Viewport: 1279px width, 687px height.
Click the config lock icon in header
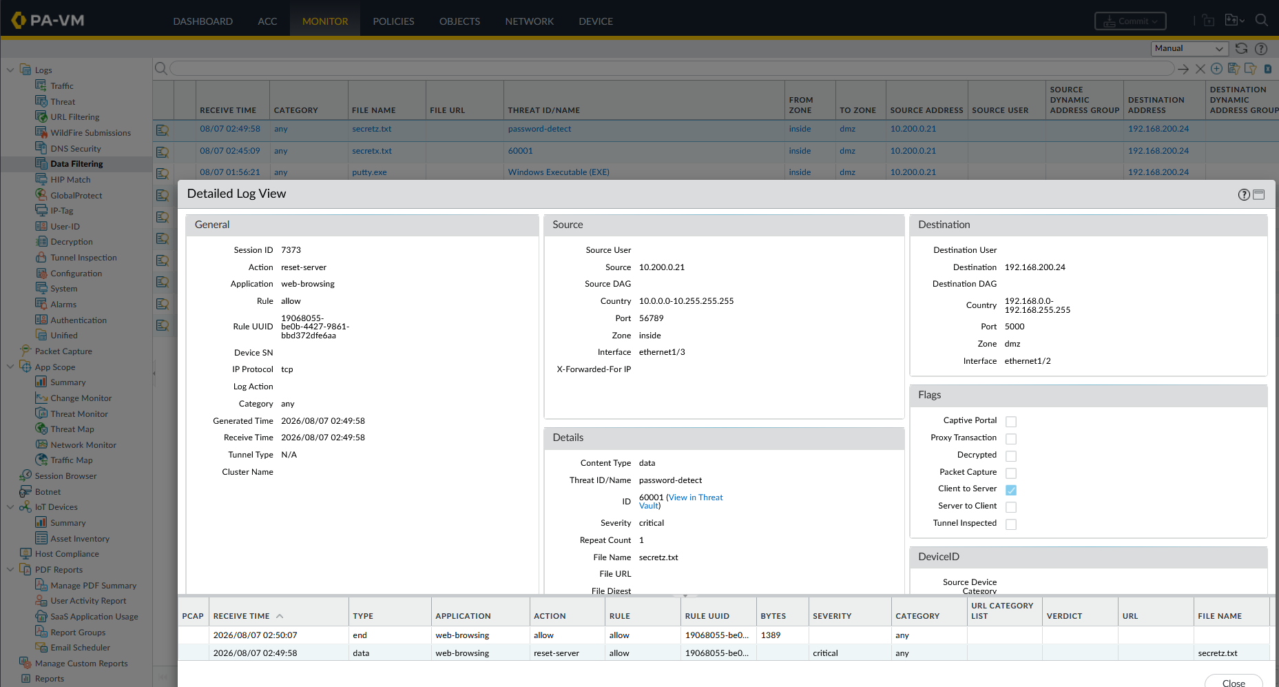(x=1209, y=21)
